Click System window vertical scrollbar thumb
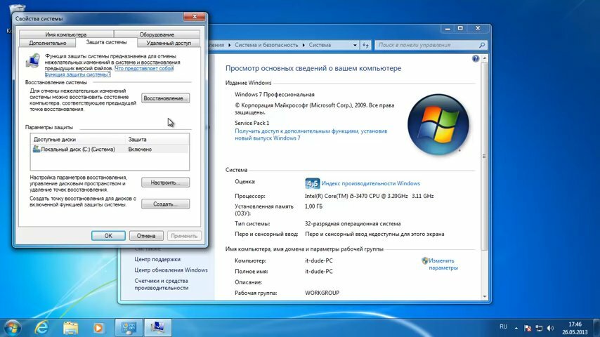600x337 pixels. click(x=485, y=156)
